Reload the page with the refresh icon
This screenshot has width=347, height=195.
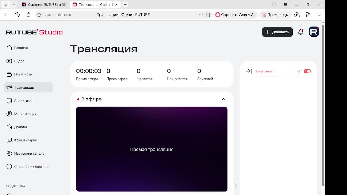pyautogui.click(x=28, y=15)
